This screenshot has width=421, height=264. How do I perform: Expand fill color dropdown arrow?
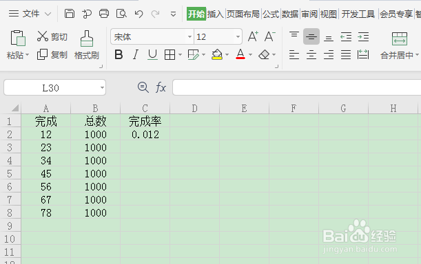[227, 55]
